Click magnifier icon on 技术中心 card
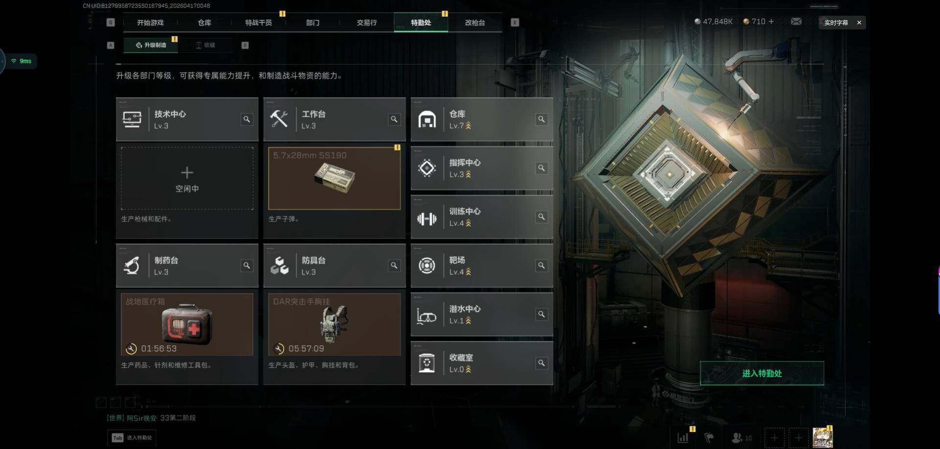940x449 pixels. [247, 119]
